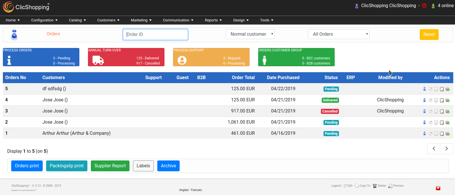Click edit pencil icon for order 2

pos(430,122)
